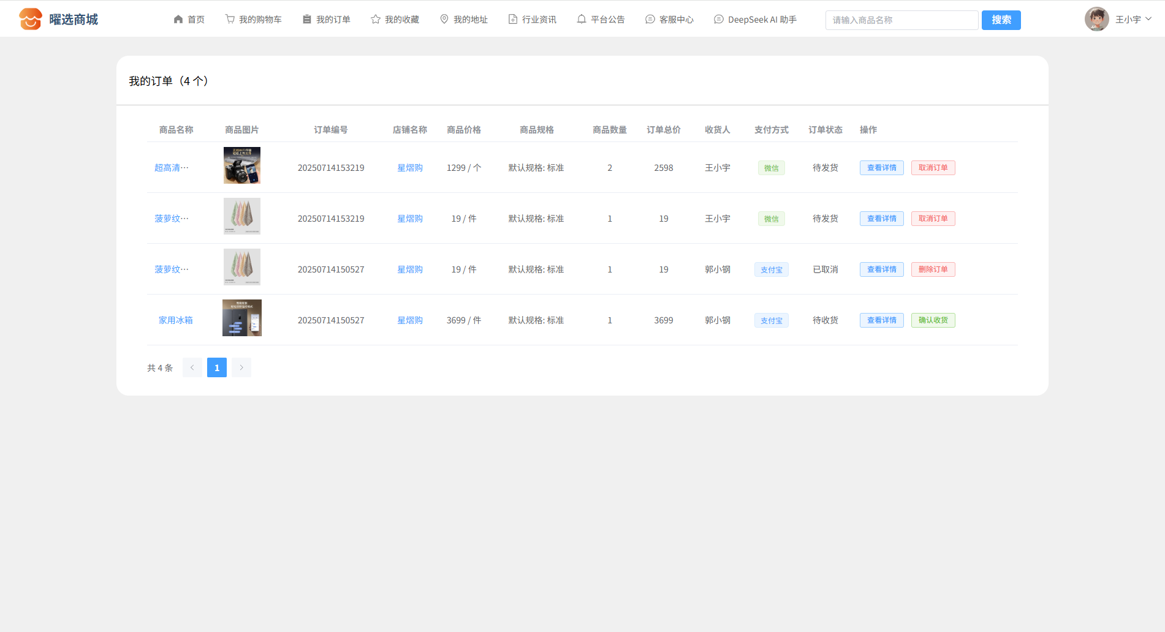The width and height of the screenshot is (1165, 632).
Task: Open 行业资讯 menu item
Action: point(532,20)
